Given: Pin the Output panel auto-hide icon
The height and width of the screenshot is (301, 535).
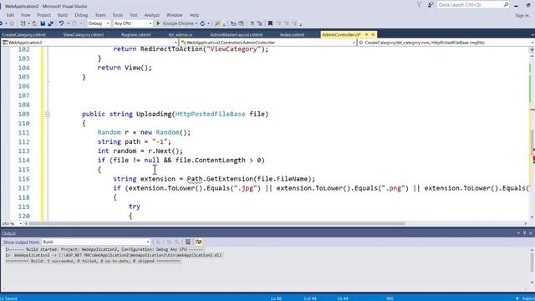Looking at the screenshot, I should tap(524, 233).
